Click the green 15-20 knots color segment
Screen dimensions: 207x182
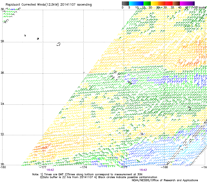tap(147, 3)
